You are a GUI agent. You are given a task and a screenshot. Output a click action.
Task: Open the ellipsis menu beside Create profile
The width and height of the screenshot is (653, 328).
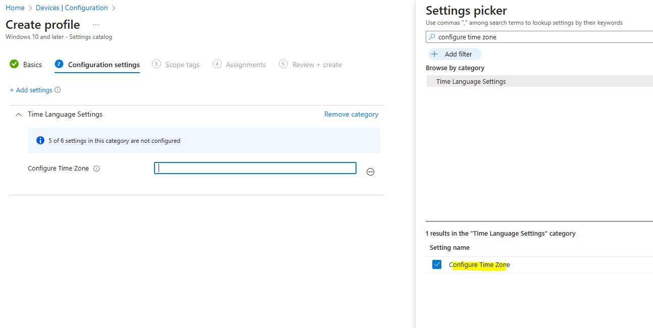click(96, 25)
